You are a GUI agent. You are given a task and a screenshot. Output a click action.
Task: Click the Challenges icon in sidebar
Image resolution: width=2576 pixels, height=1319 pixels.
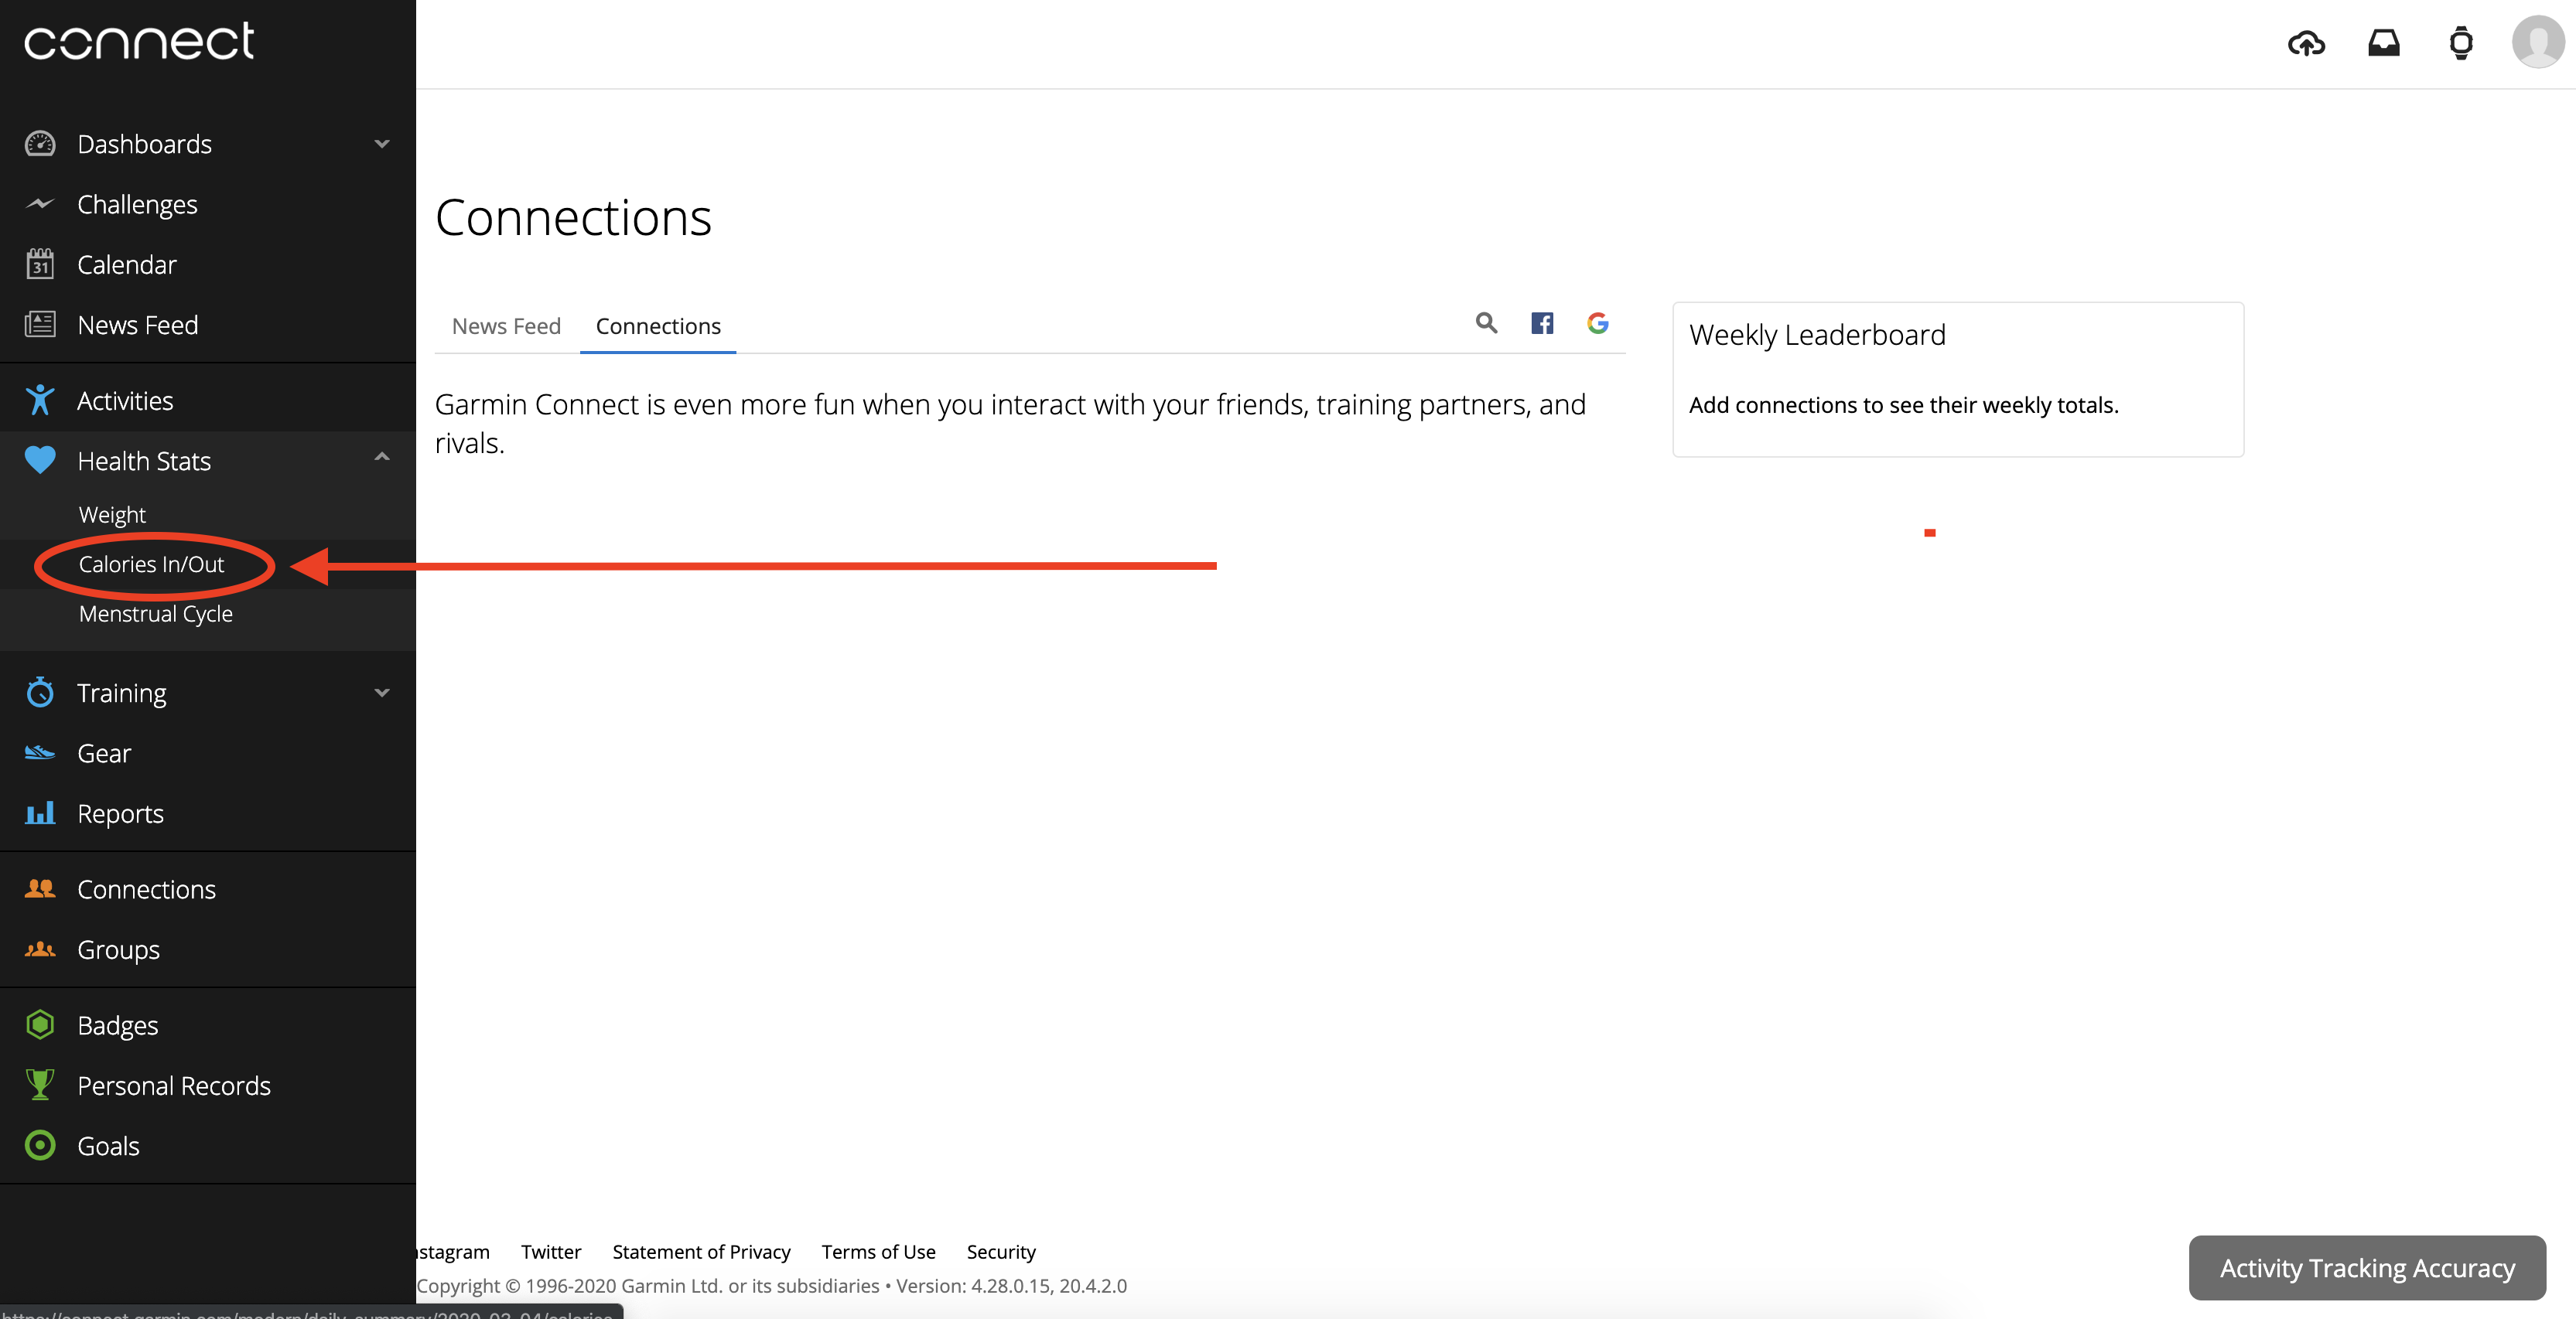tap(40, 204)
